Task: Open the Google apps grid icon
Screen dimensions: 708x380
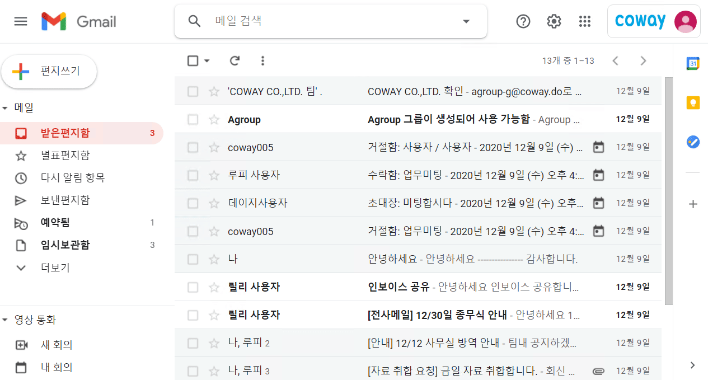Action: coord(585,21)
